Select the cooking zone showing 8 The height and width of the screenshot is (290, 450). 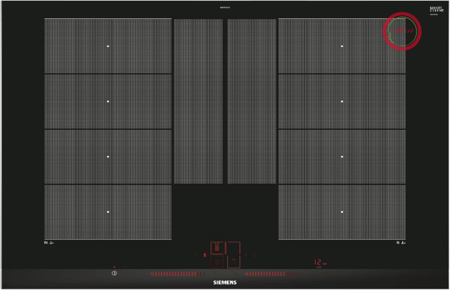217,248
